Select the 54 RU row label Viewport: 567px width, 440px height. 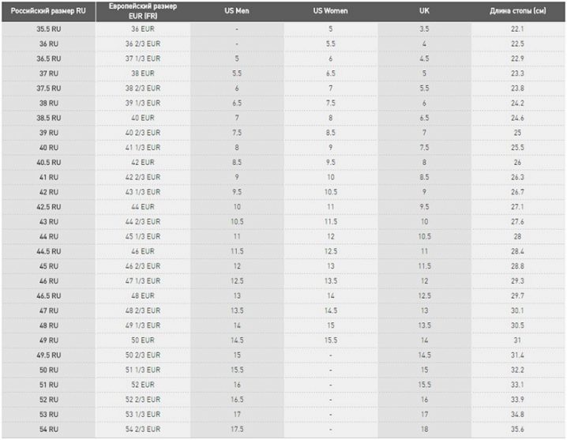click(x=48, y=429)
